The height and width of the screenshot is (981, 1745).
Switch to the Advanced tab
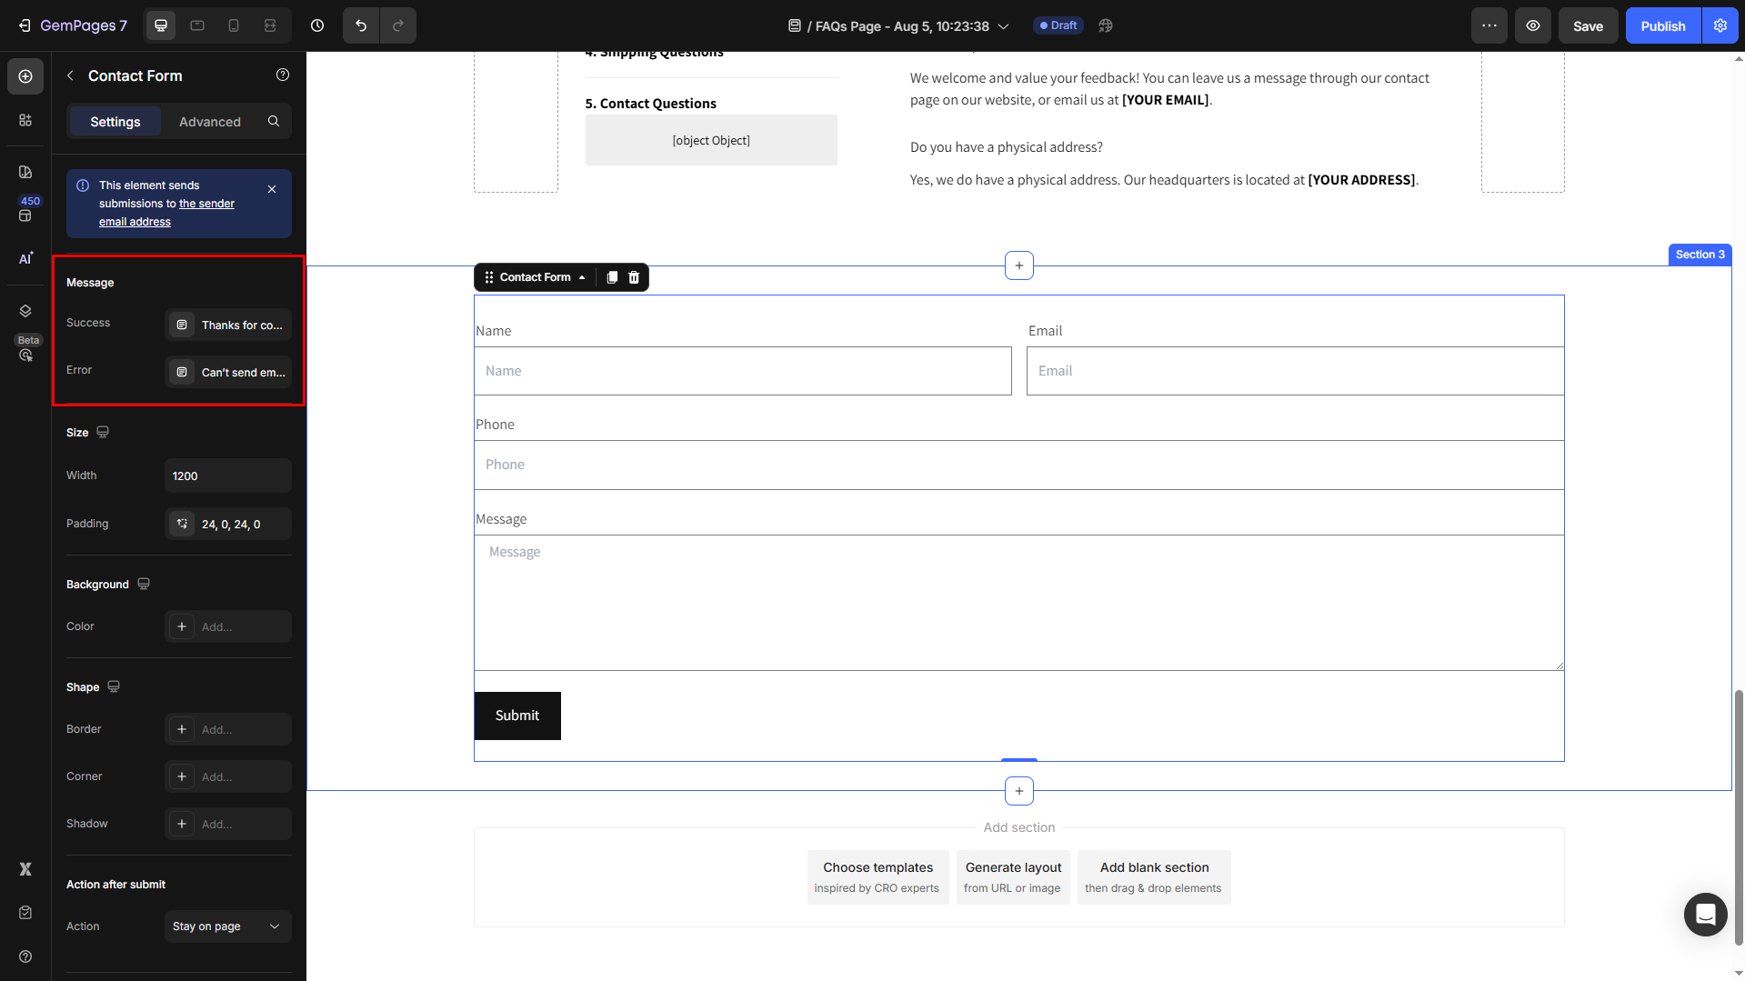pyautogui.click(x=210, y=122)
